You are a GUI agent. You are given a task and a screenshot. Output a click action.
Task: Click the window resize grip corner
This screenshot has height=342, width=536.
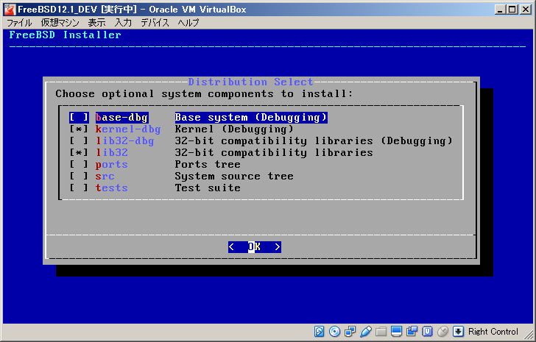(529, 333)
